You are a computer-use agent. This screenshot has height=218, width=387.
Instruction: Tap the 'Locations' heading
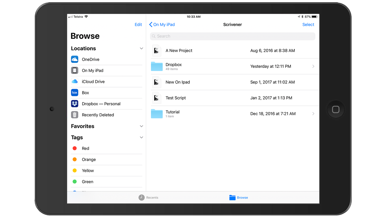(84, 48)
